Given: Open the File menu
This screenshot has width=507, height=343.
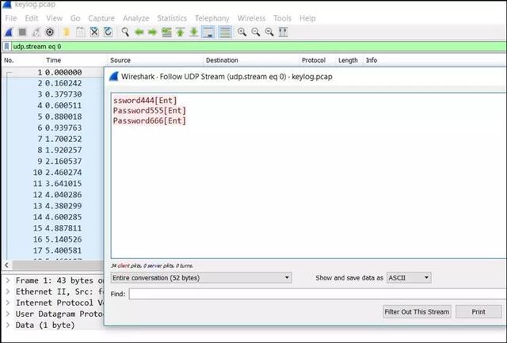Looking at the screenshot, I should point(11,18).
